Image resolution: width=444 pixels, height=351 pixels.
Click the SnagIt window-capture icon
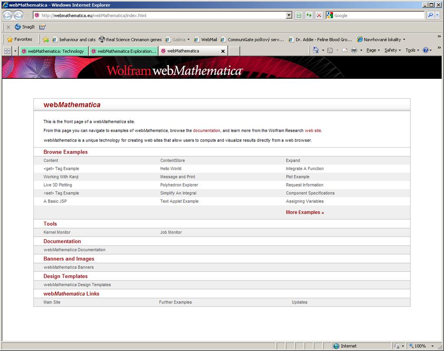point(42,27)
